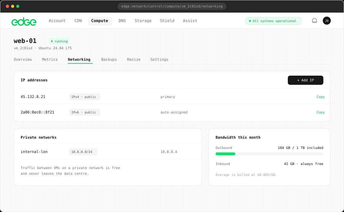Click the 184 GB / 1 TB included value
The width and height of the screenshot is (344, 212).
tap(300, 148)
